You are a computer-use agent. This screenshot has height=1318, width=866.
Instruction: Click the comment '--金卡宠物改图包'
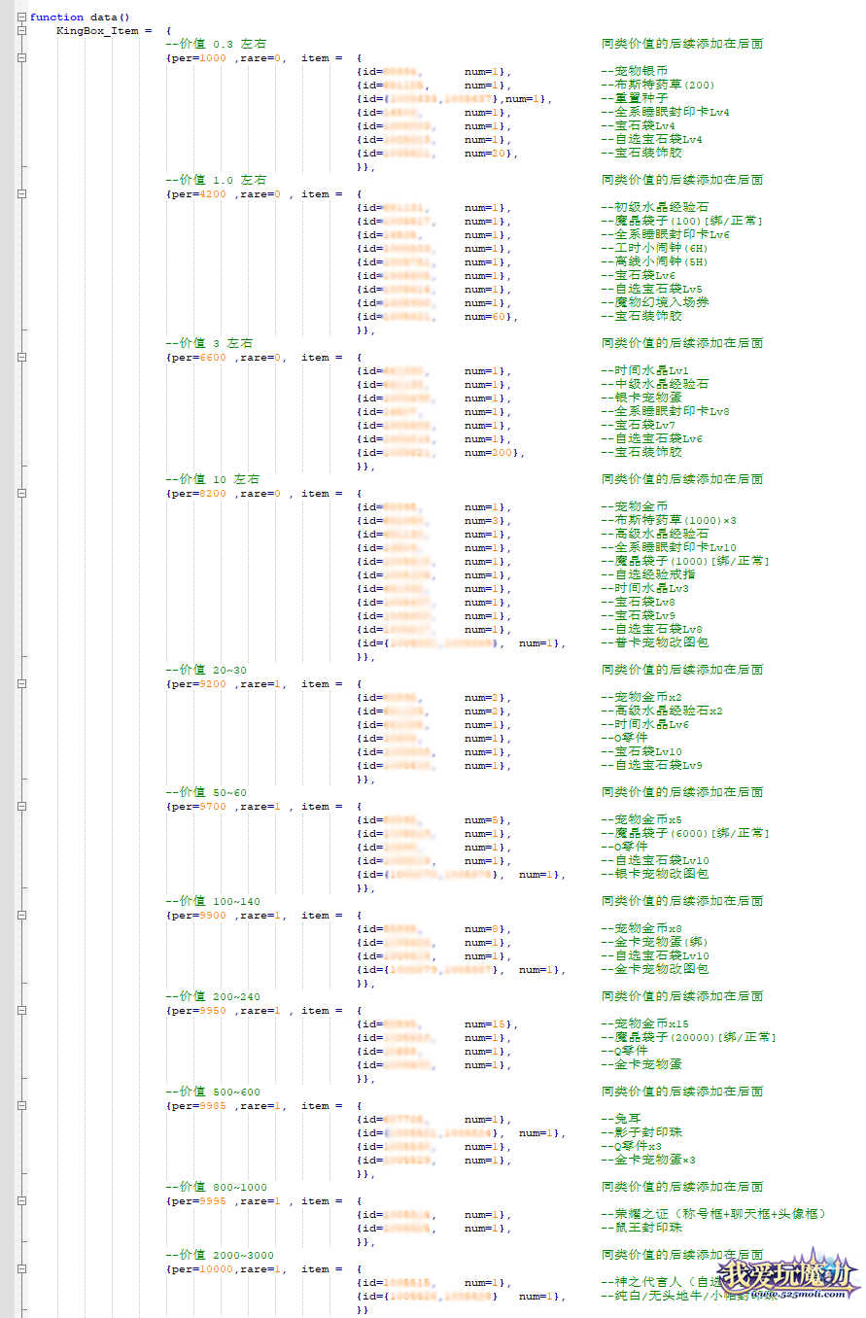pos(655,969)
